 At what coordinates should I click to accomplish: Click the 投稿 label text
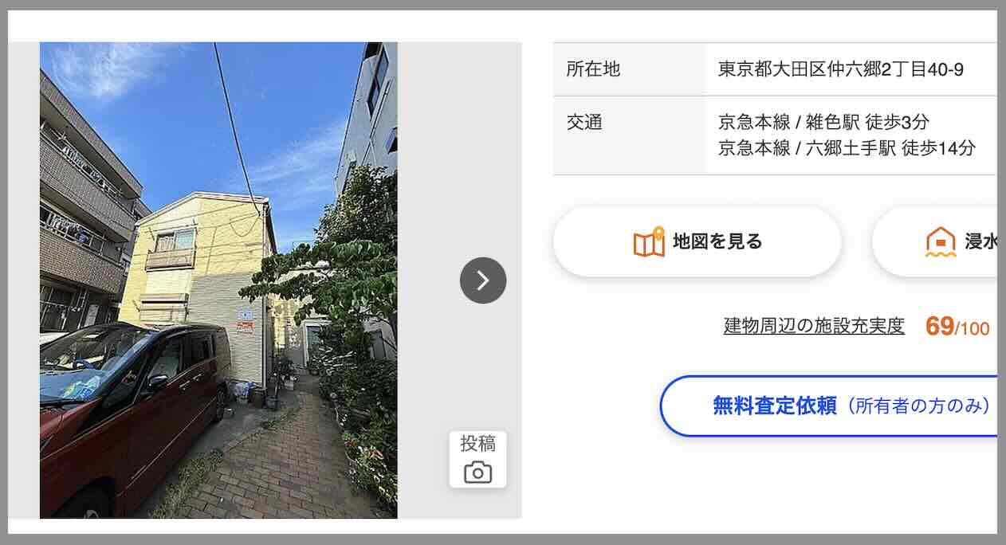(x=477, y=445)
